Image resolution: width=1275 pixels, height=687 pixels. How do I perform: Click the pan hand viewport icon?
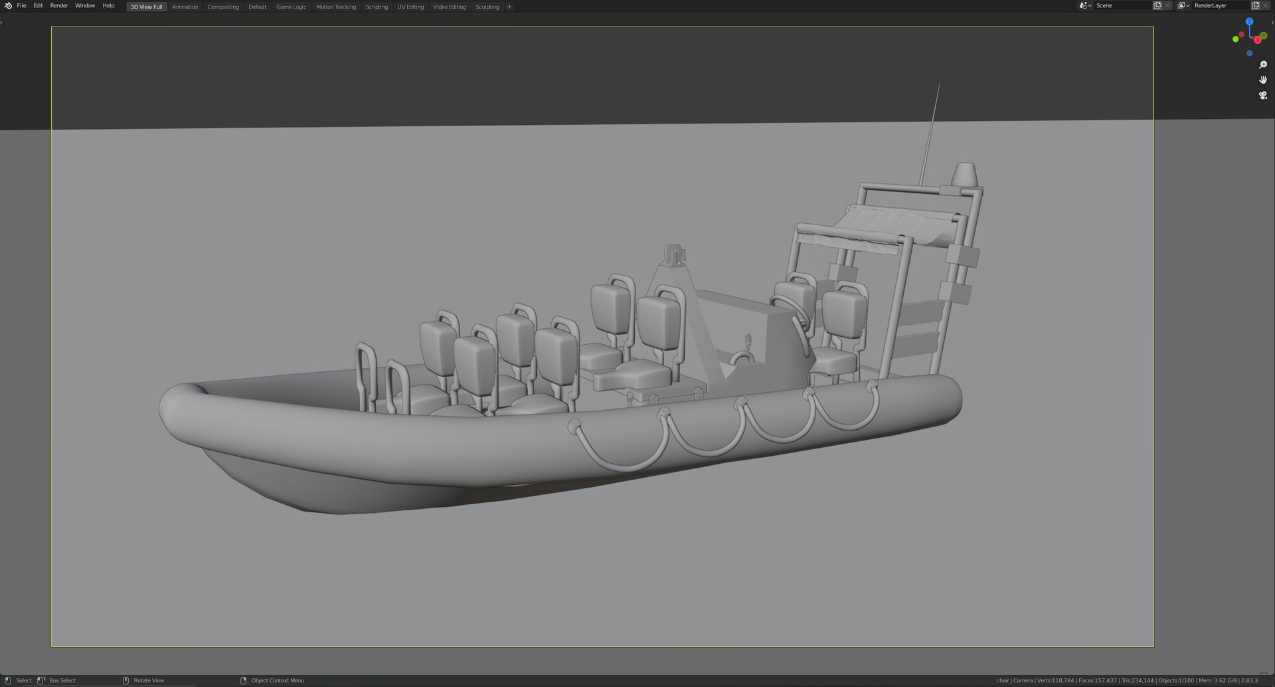click(1262, 80)
